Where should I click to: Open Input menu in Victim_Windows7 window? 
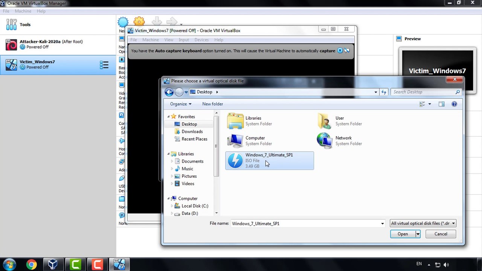coord(184,40)
